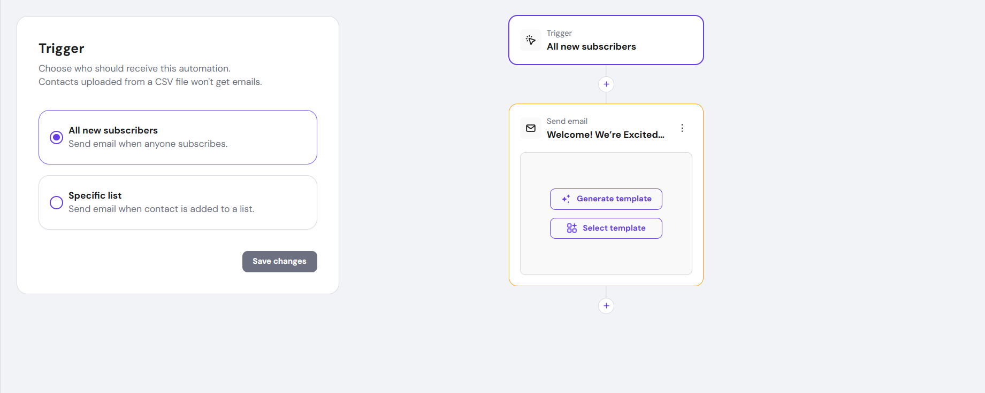
Task: Click the "Welcome! We're Excited..." email title
Action: [x=605, y=135]
